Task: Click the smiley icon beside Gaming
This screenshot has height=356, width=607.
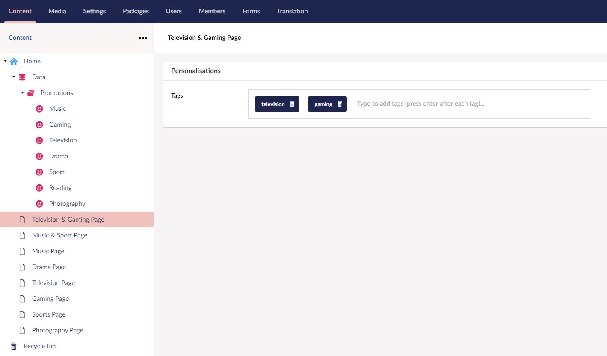Action: (39, 125)
